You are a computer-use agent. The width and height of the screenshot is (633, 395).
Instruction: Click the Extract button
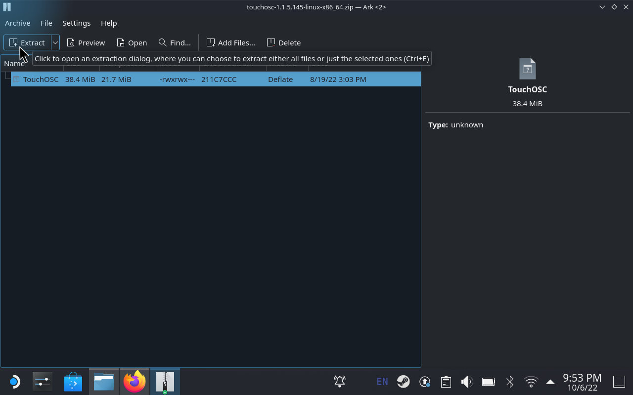(27, 42)
